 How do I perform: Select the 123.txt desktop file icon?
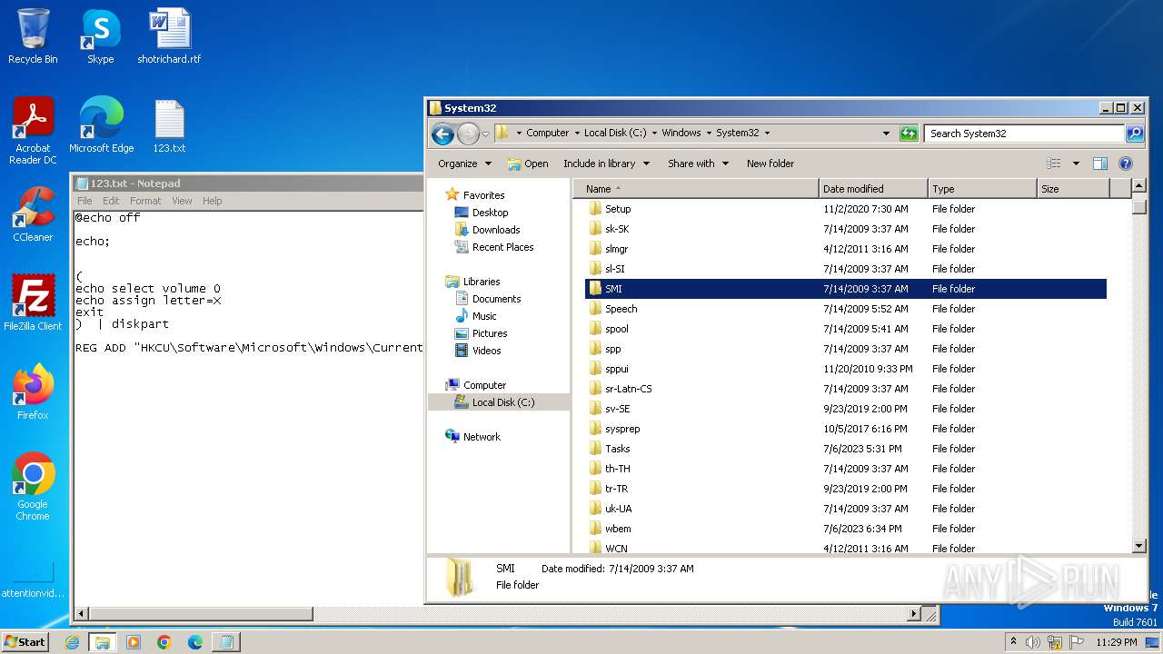[x=169, y=125]
